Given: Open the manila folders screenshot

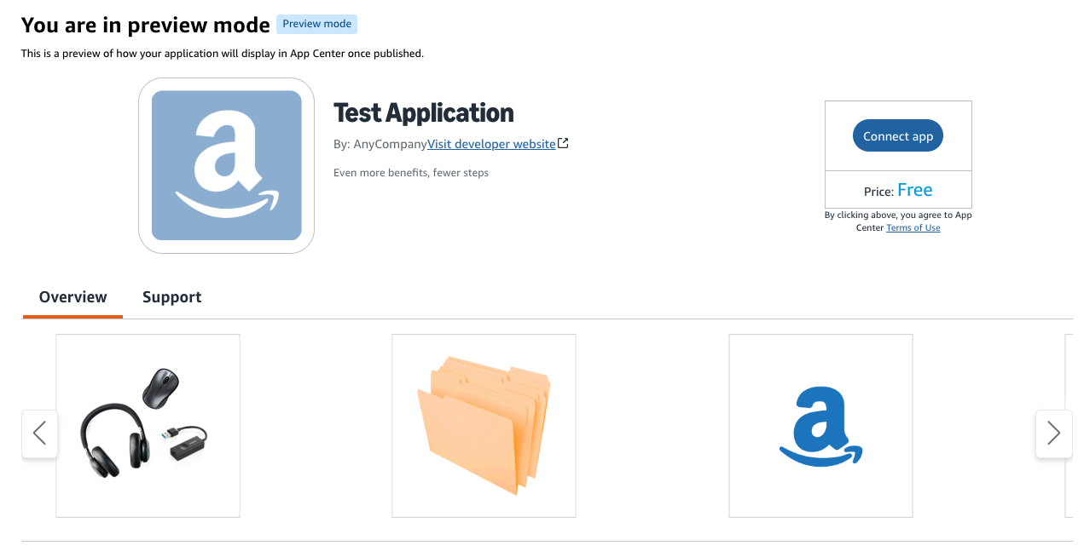Looking at the screenshot, I should tap(484, 426).
